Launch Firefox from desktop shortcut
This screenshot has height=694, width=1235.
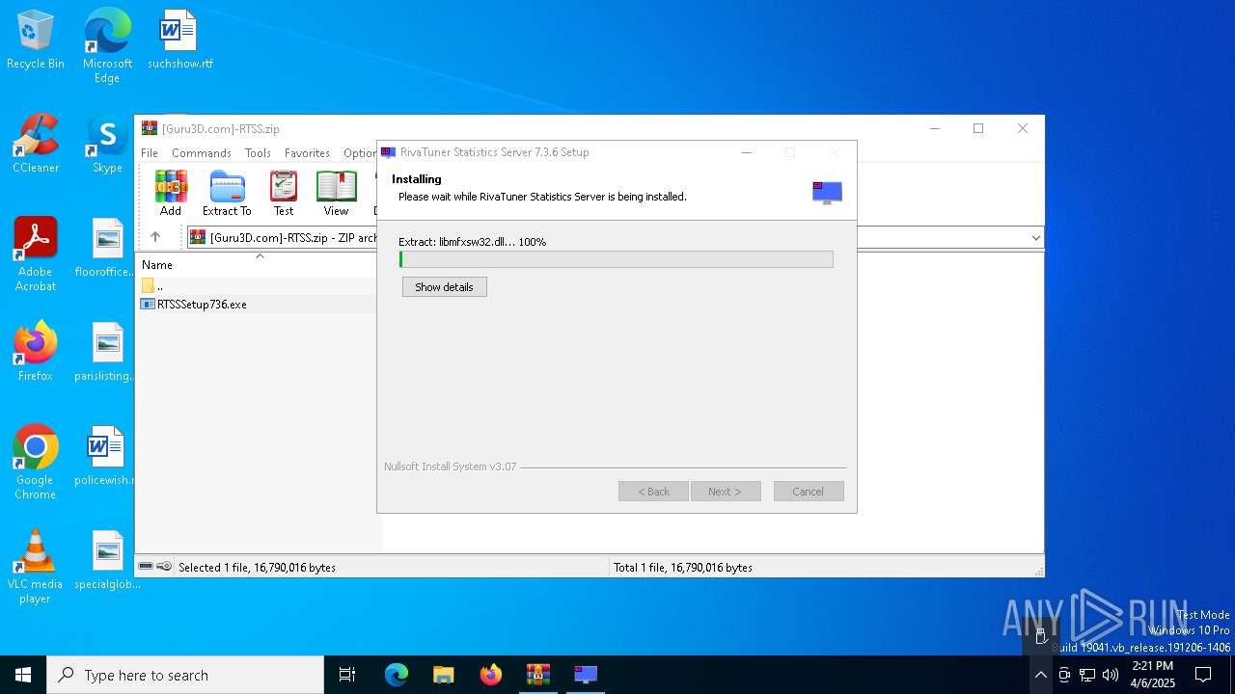(36, 352)
